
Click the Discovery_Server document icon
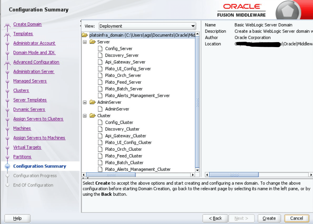[100, 55]
